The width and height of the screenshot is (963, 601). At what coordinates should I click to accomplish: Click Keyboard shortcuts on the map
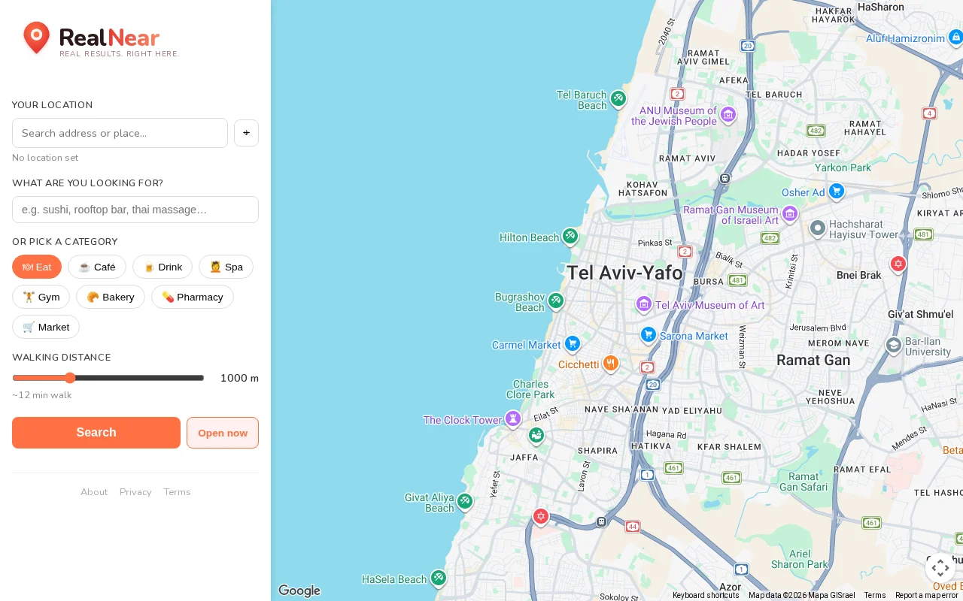[x=706, y=595]
